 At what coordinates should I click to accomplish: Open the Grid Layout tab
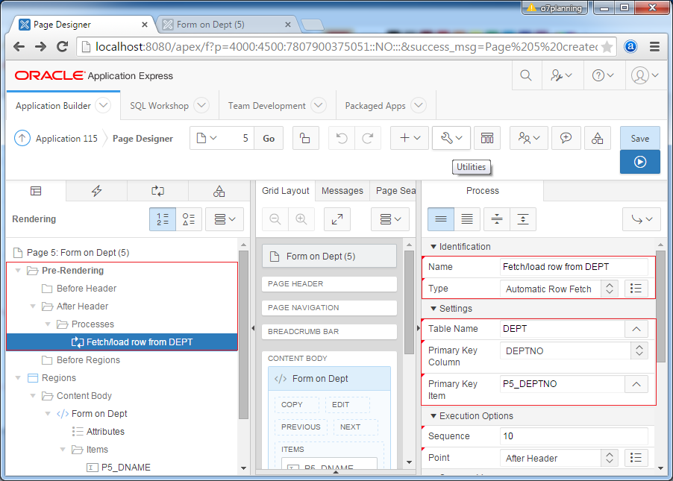pyautogui.click(x=286, y=191)
